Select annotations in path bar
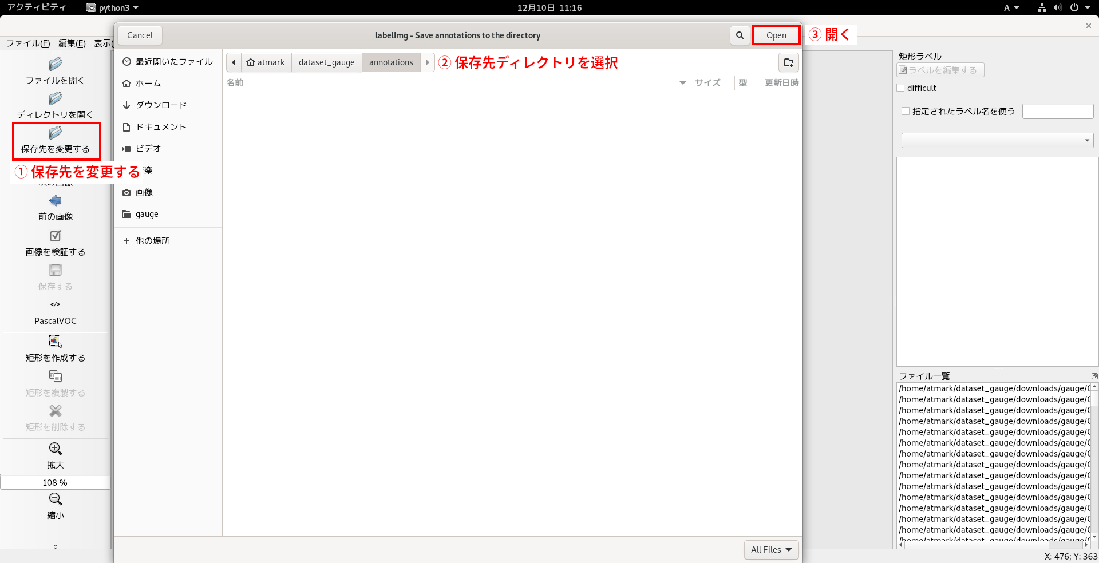This screenshot has height=563, width=1099. (391, 62)
